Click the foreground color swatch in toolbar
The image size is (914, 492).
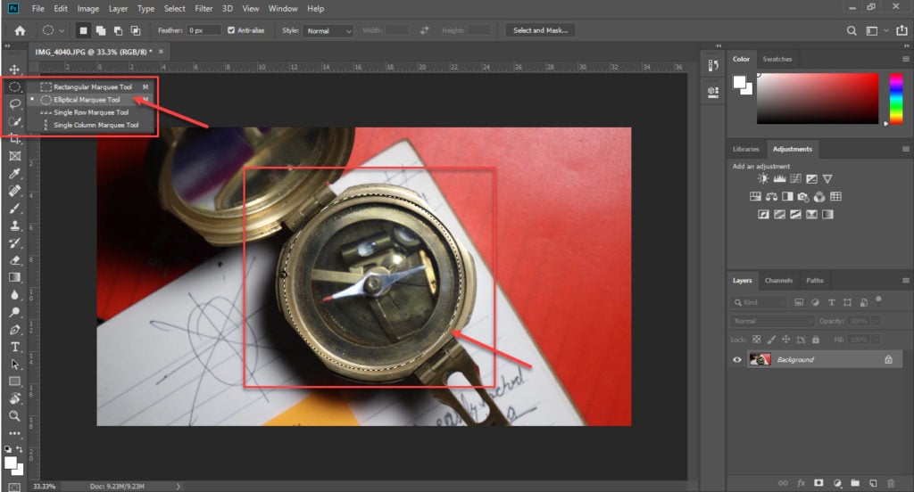pos(10,463)
